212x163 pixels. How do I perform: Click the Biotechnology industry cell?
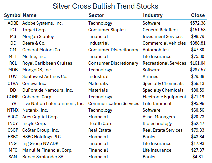click(x=157, y=124)
